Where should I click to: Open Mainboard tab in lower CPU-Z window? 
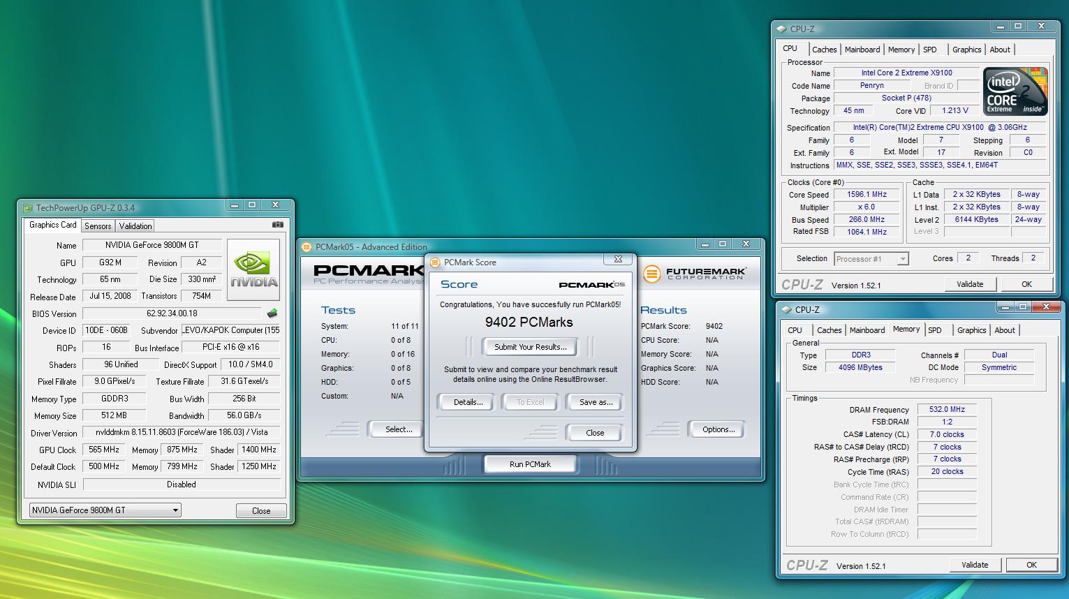pos(867,330)
